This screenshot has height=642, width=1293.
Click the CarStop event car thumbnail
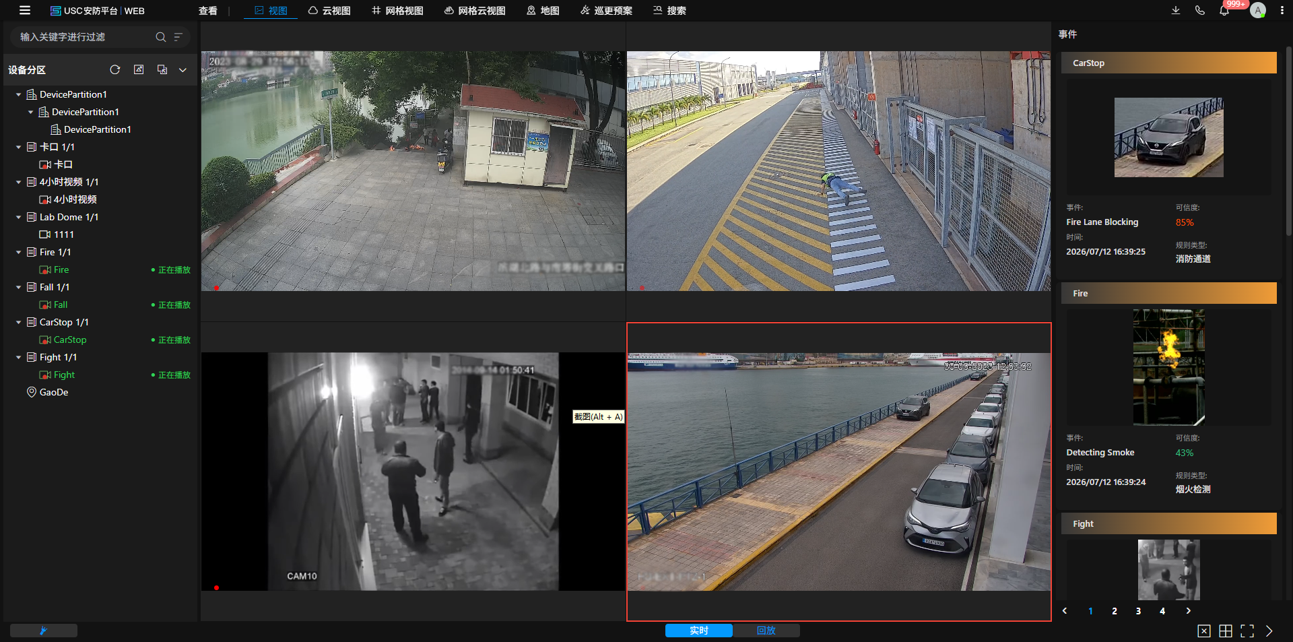click(x=1168, y=137)
